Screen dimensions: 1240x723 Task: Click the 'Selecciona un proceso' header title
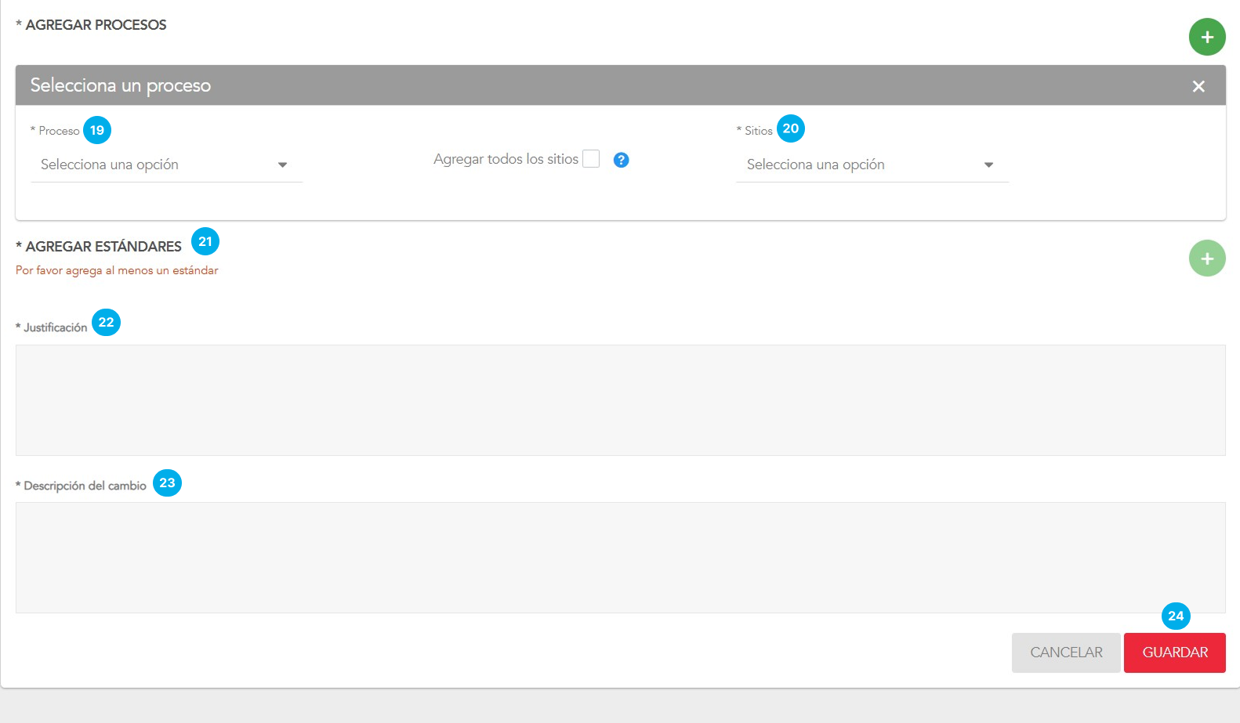pos(121,85)
